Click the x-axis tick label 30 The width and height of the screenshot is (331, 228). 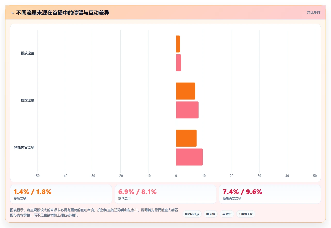pyautogui.click(x=259, y=176)
